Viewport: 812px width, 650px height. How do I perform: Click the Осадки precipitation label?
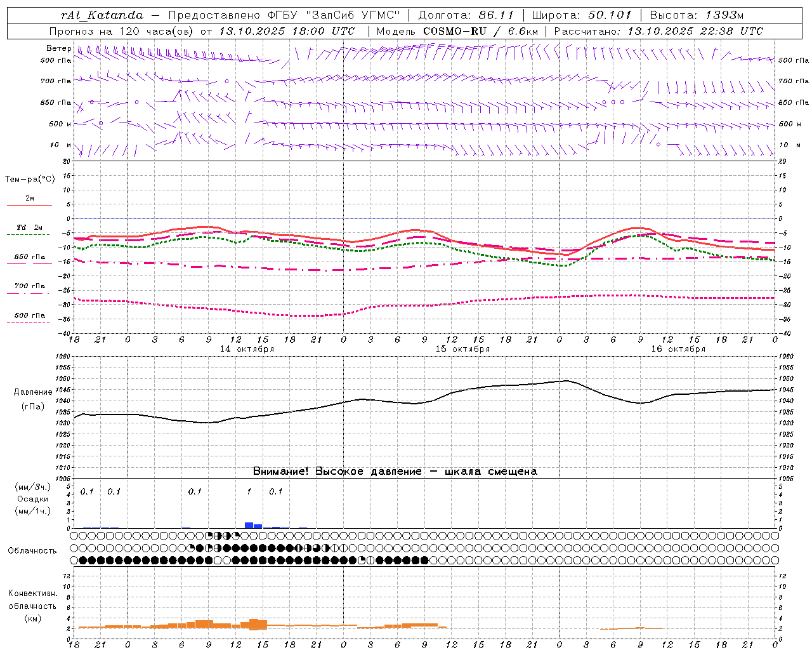pos(32,499)
